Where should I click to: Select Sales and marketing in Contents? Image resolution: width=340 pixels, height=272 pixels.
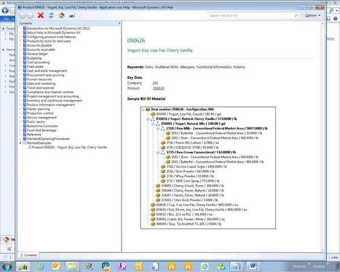(41, 83)
